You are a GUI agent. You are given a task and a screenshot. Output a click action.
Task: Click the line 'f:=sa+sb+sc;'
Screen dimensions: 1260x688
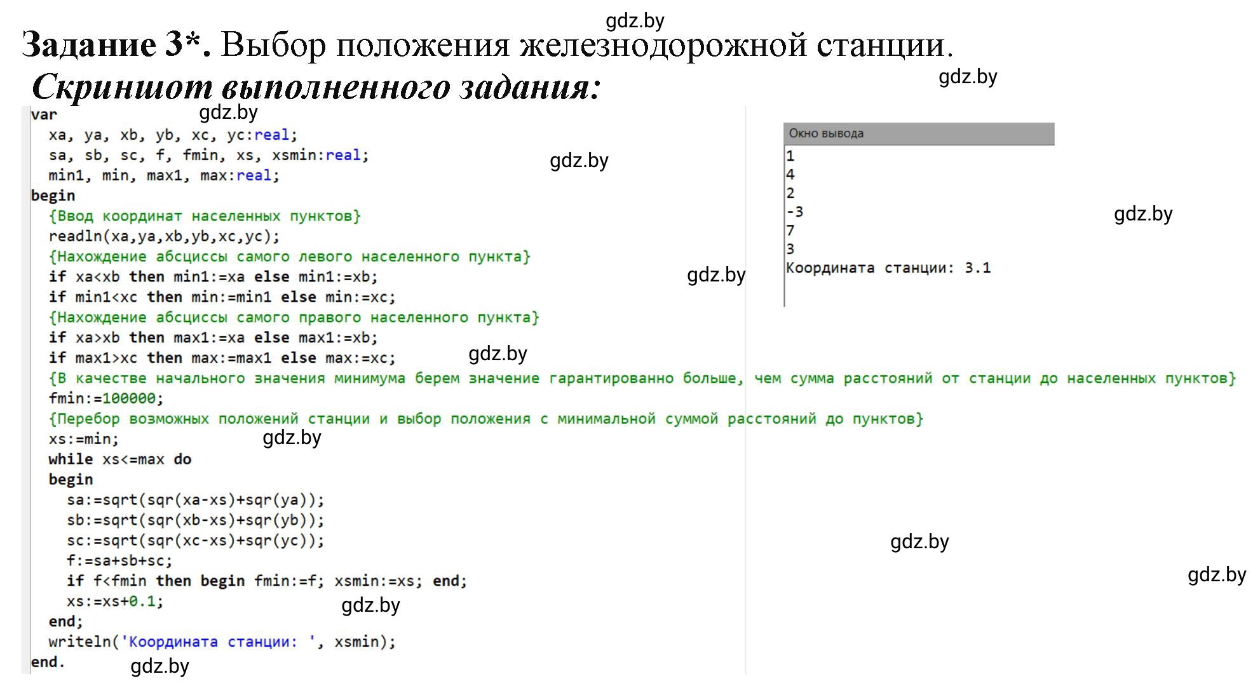119,561
